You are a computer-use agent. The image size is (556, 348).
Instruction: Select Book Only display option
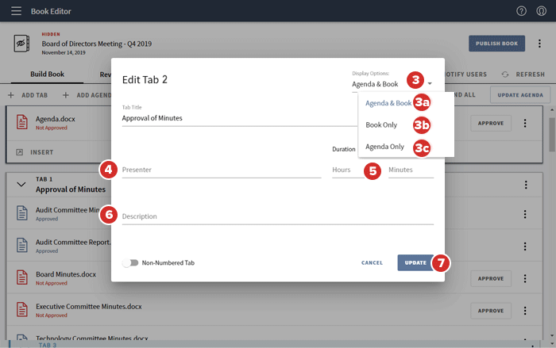384,125
